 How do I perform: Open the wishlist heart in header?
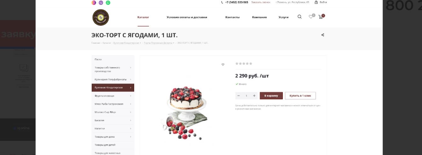(x=311, y=17)
